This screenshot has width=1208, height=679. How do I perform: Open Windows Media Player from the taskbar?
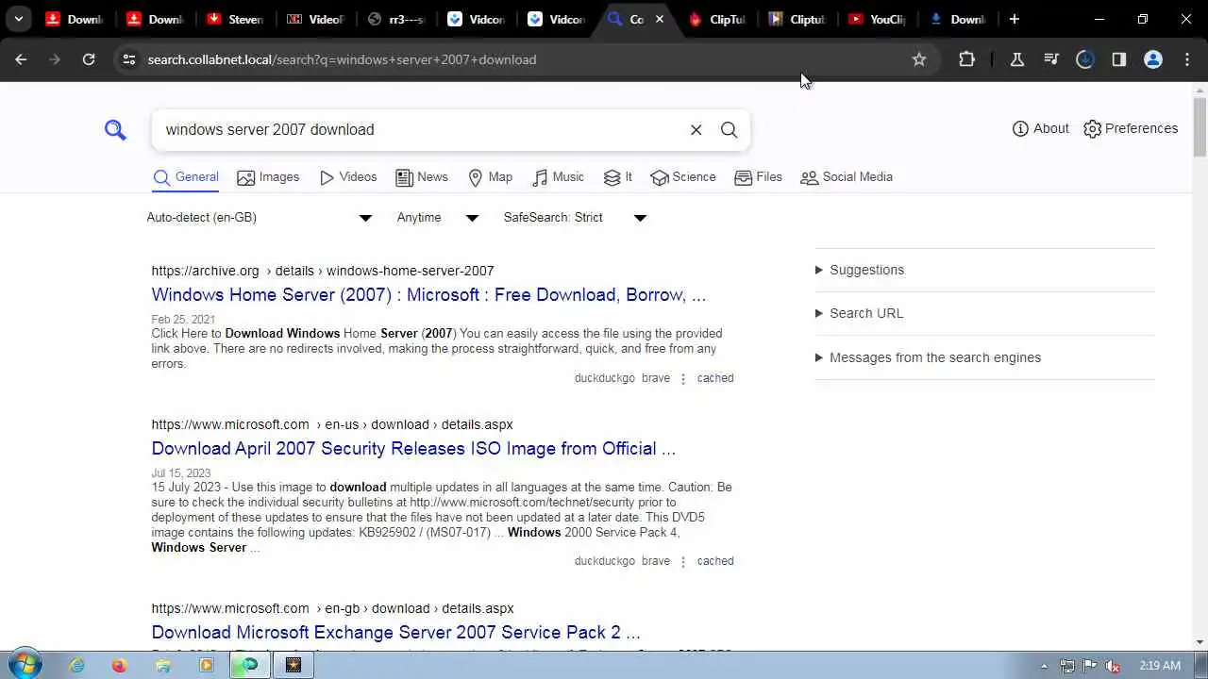click(207, 665)
